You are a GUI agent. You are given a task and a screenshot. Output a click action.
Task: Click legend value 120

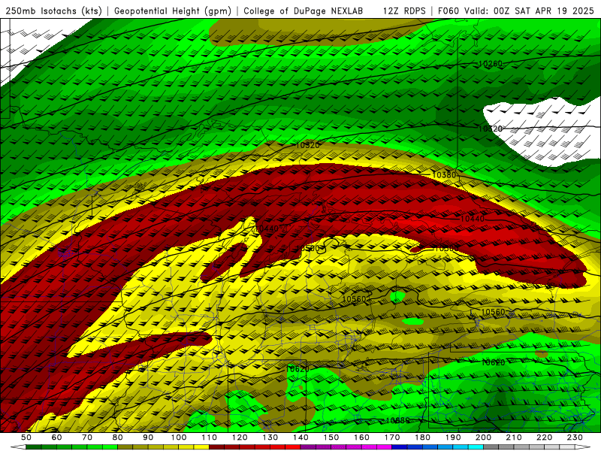click(240, 437)
